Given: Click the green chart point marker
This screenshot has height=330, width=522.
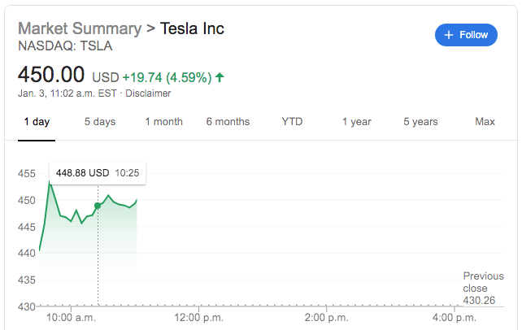Looking at the screenshot, I should click(98, 206).
